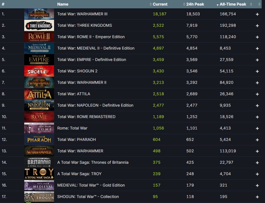This screenshot has width=265, height=203.
Task: Click the plus icon for Total War: THREE KINGDOMS
Action: tap(257, 26)
